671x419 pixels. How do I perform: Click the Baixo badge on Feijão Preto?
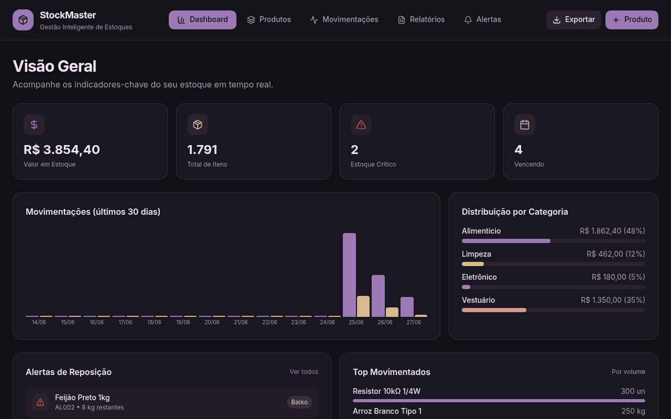(299, 402)
